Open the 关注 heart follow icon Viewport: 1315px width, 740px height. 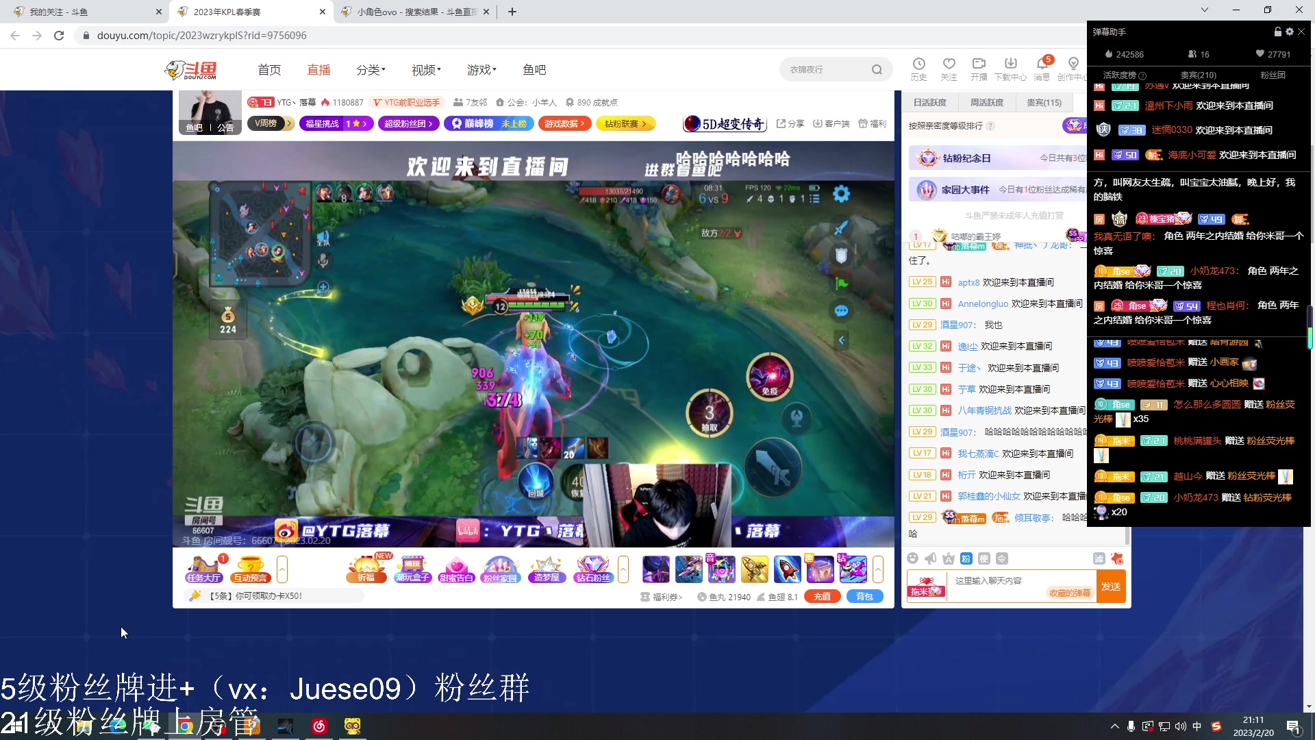pyautogui.click(x=949, y=69)
